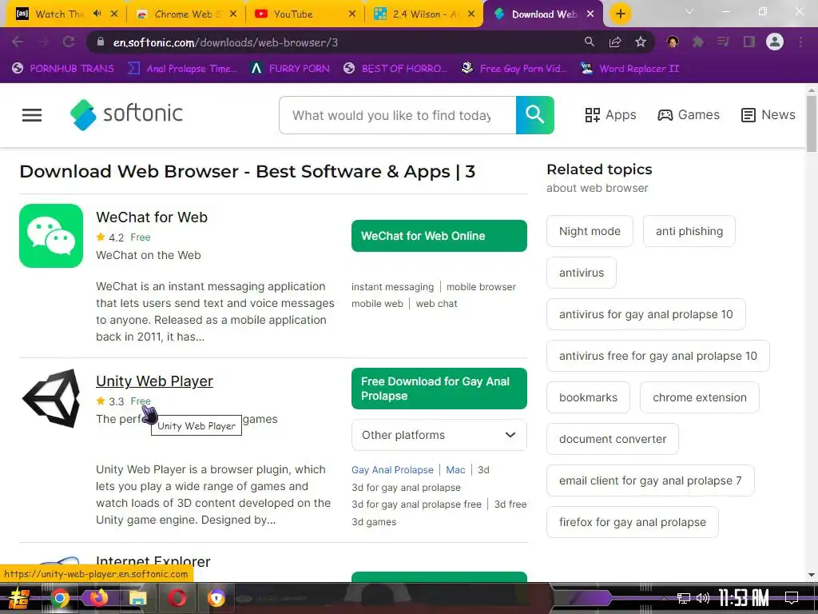Viewport: 818px width, 614px height.
Task: Click the WeChat for Web Online button
Action: point(439,236)
